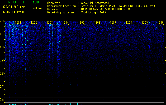Click the 1.1 kHz axis label

pos(2,34)
